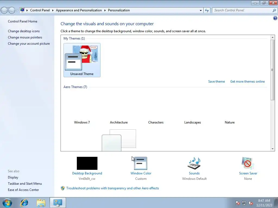
Task: Expand arrow after Appearance and Personalization breadcrumb
Action: pos(105,10)
